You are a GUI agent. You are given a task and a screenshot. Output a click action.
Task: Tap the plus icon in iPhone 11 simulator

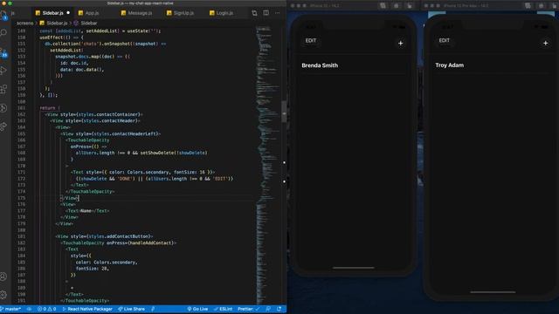point(400,43)
